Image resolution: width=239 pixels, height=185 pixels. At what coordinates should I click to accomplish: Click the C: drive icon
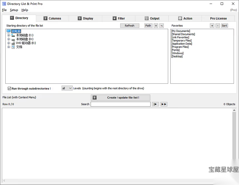pyautogui.click(x=13, y=35)
